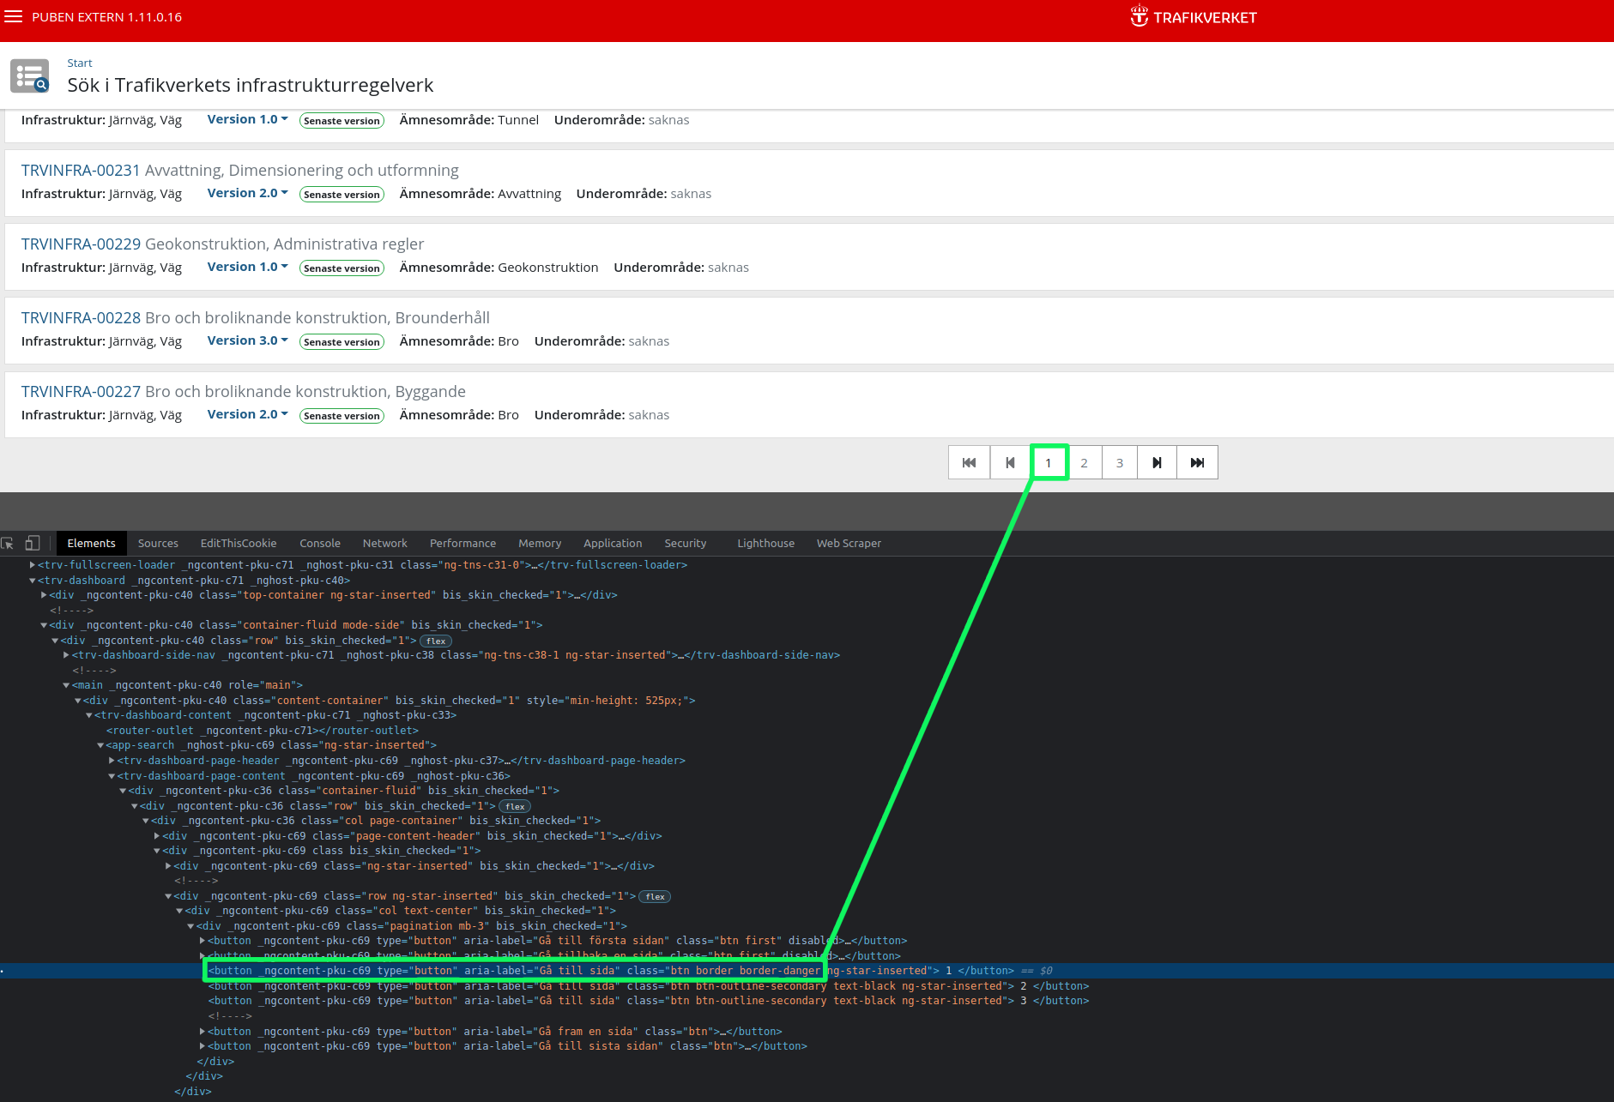Open Version 3.0 dropdown for TRVINFRA-00228
This screenshot has height=1102, width=1614.
click(247, 340)
